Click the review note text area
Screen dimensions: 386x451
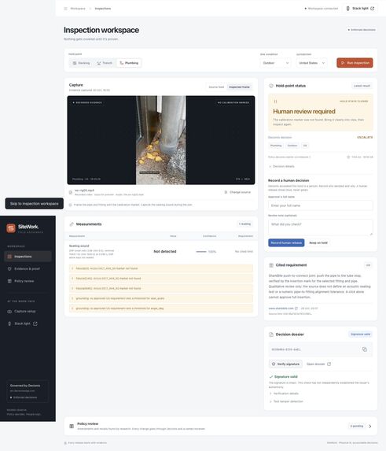tap(320, 227)
